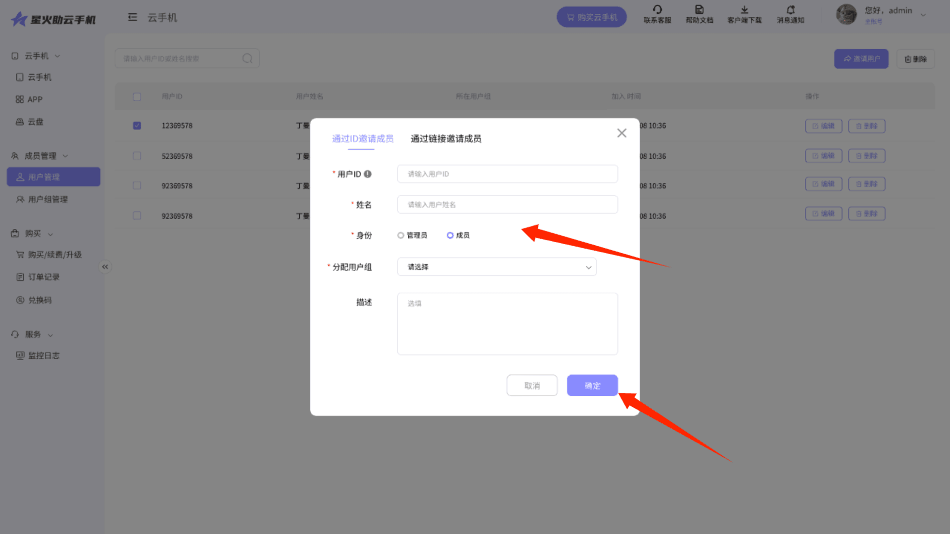Open 用户组管理 in the sidebar
Image resolution: width=950 pixels, height=534 pixels.
(47, 199)
